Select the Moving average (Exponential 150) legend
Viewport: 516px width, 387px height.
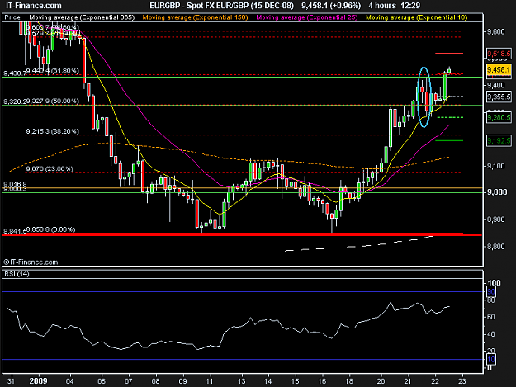195,17
